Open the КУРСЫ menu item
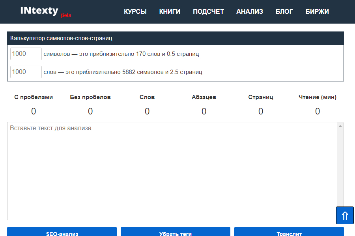Viewport: 355px width, 236px height. coord(135,12)
